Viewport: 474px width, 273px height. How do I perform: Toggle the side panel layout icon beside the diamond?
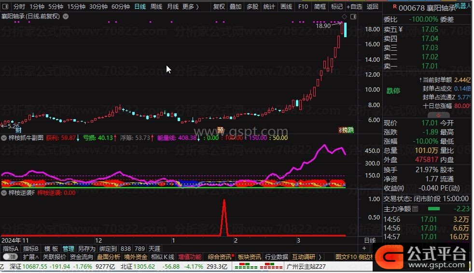[353, 16]
